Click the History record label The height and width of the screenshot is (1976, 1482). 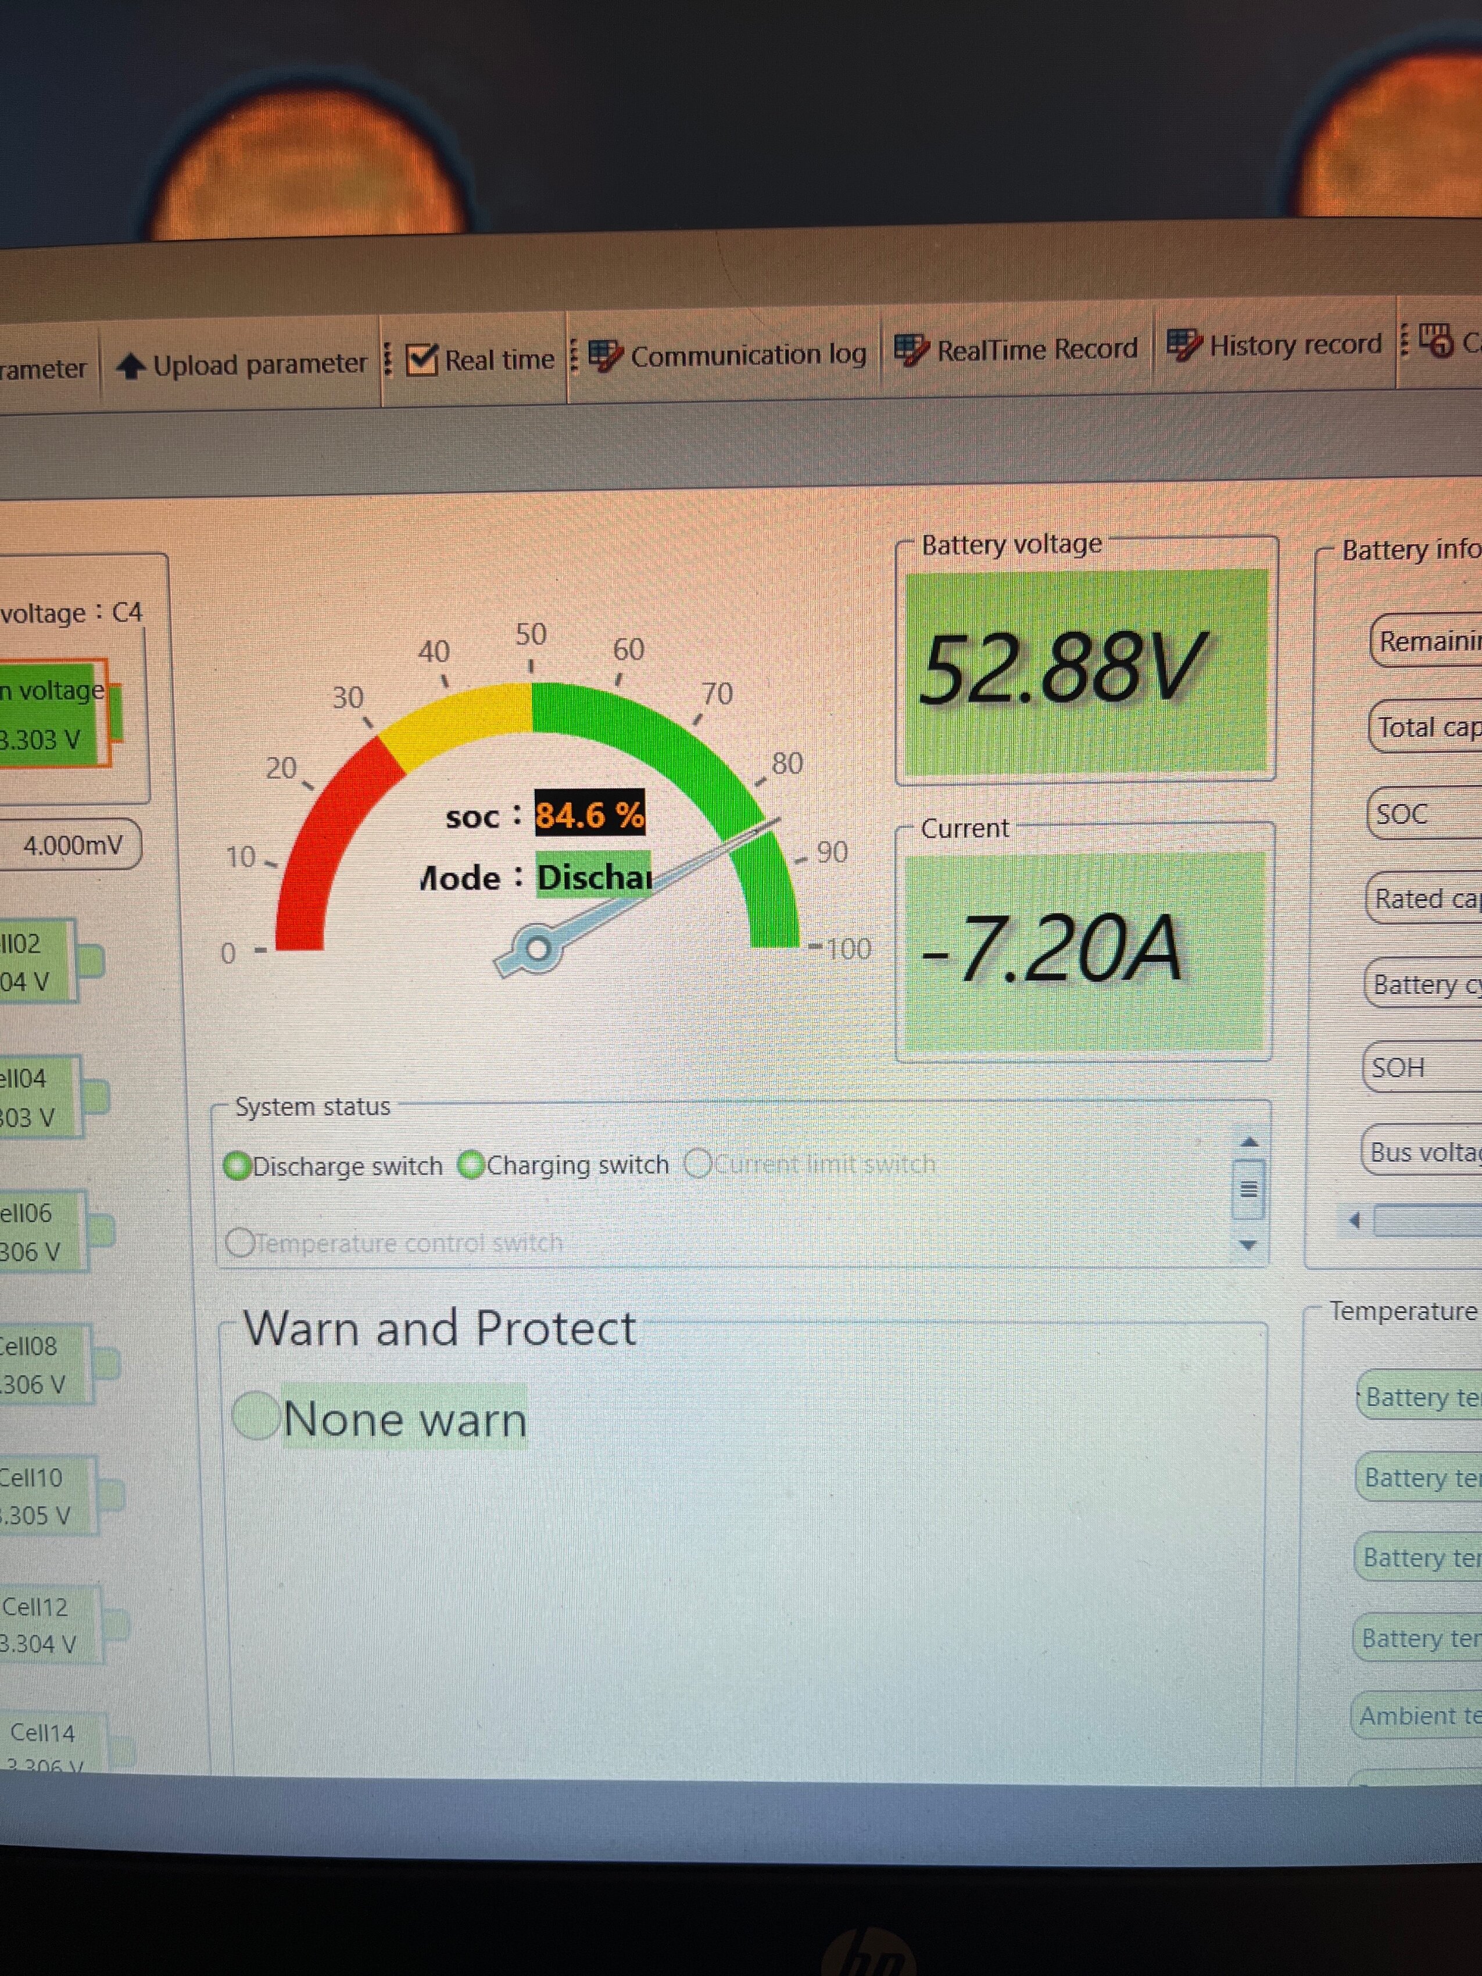pyautogui.click(x=1295, y=344)
